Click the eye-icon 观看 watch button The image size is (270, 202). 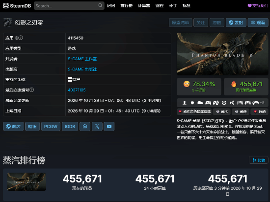(x=258, y=22)
